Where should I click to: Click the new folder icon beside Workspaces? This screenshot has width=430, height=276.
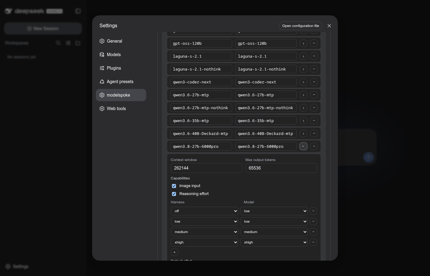(x=78, y=43)
